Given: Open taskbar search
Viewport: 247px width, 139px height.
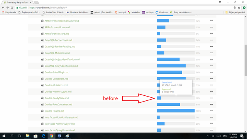Looking at the screenshot, I should 12,136.
